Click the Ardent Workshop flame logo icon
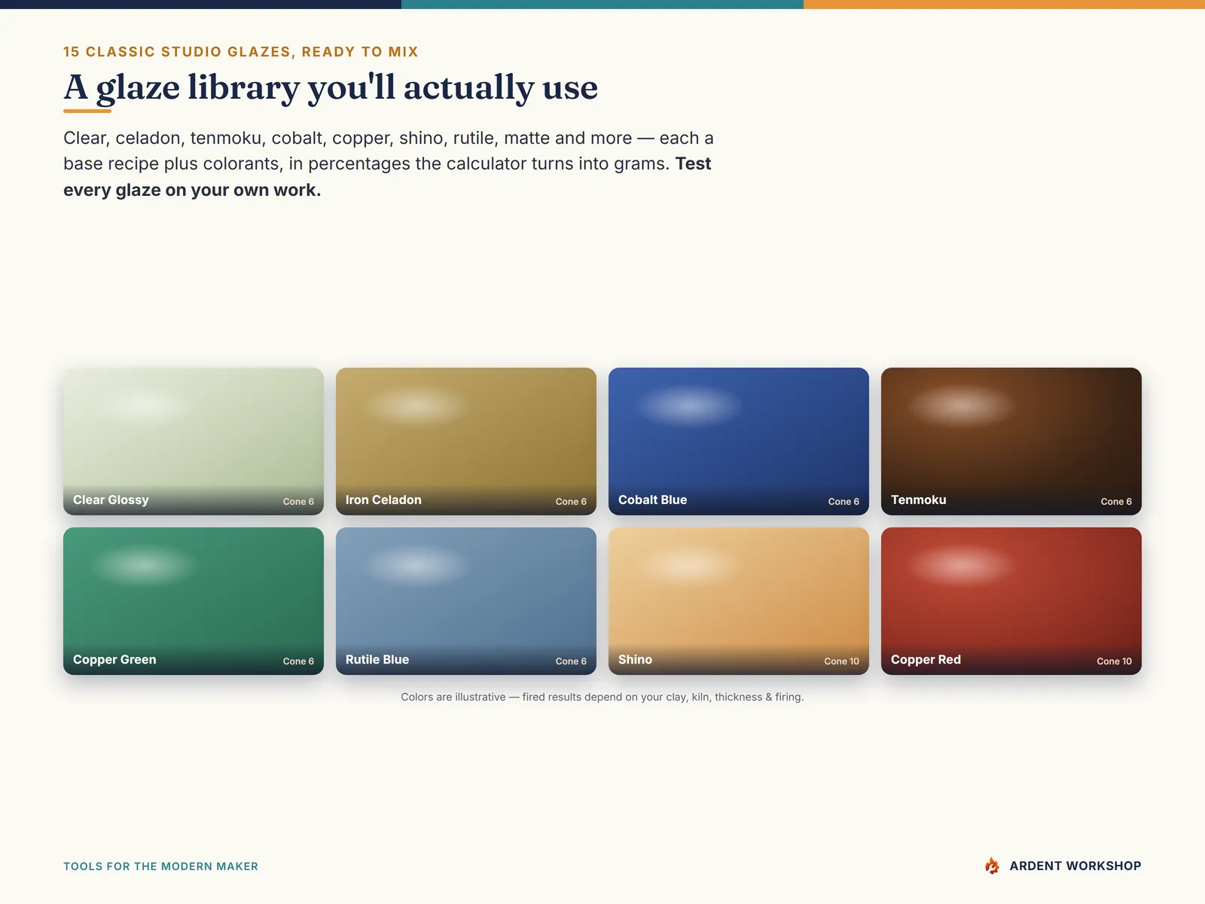 [993, 866]
